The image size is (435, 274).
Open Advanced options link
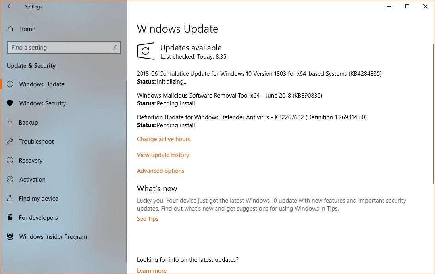160,171
